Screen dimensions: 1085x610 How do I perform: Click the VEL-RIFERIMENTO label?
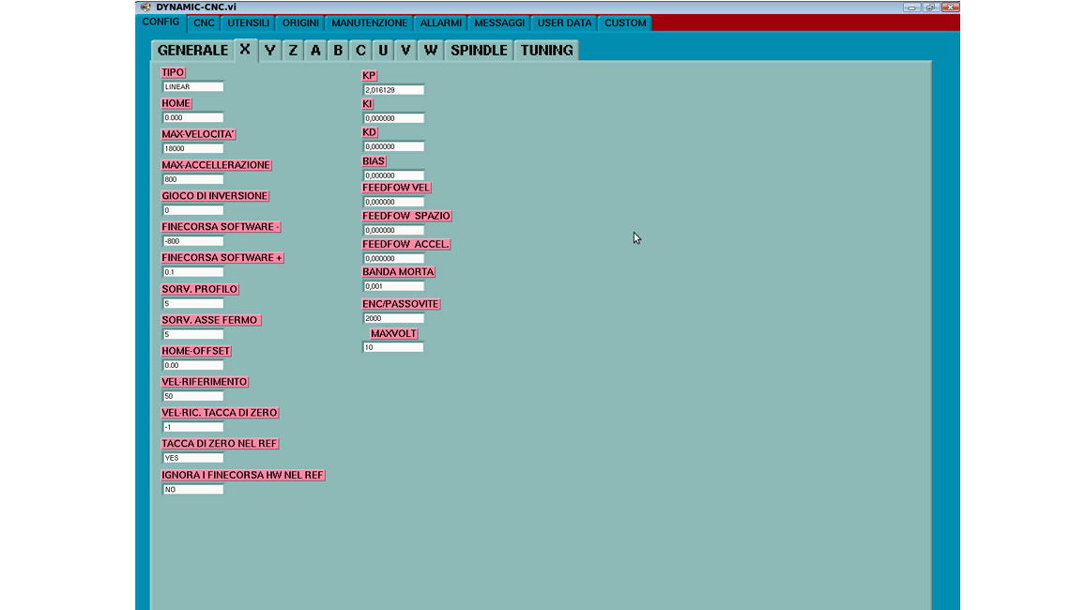(204, 382)
